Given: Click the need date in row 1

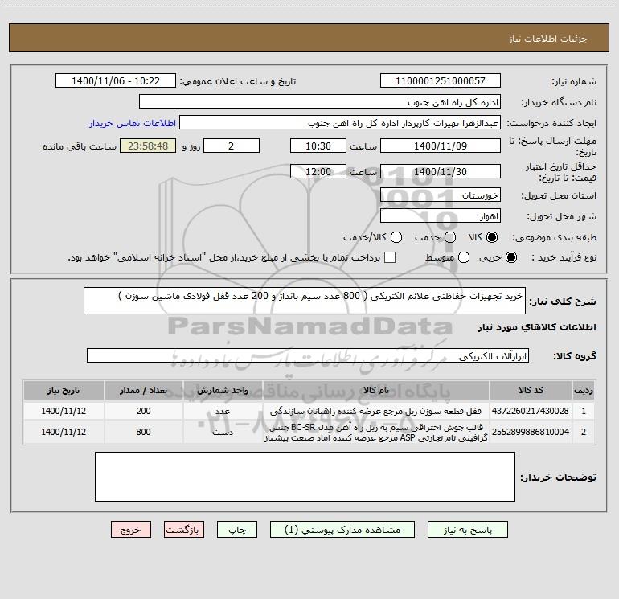Looking at the screenshot, I should pyautogui.click(x=64, y=411).
